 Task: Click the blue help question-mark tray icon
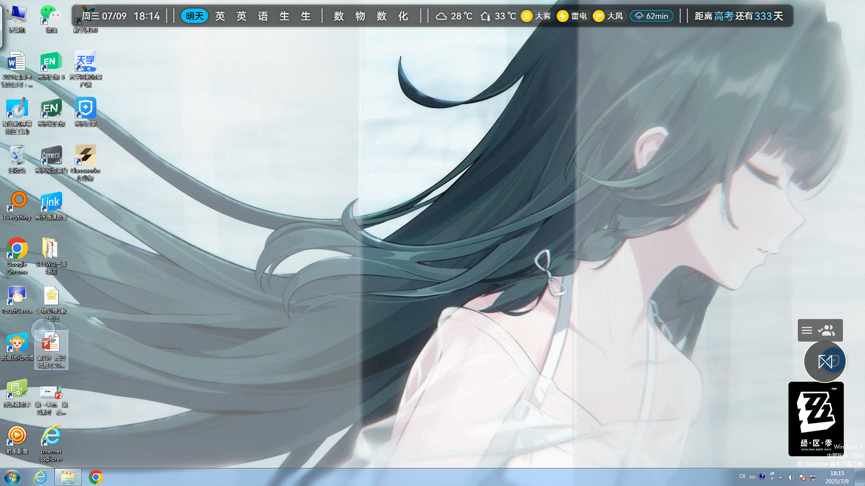(x=762, y=476)
